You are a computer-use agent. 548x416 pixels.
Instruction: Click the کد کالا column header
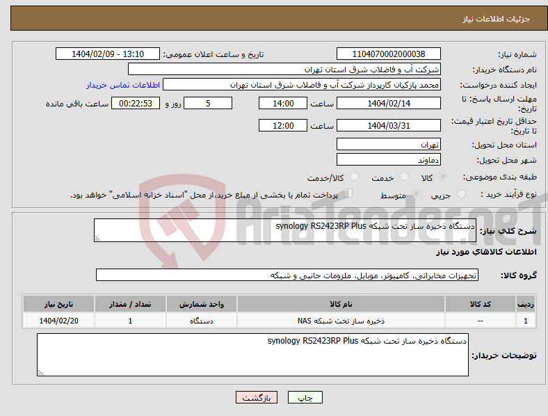(x=481, y=304)
